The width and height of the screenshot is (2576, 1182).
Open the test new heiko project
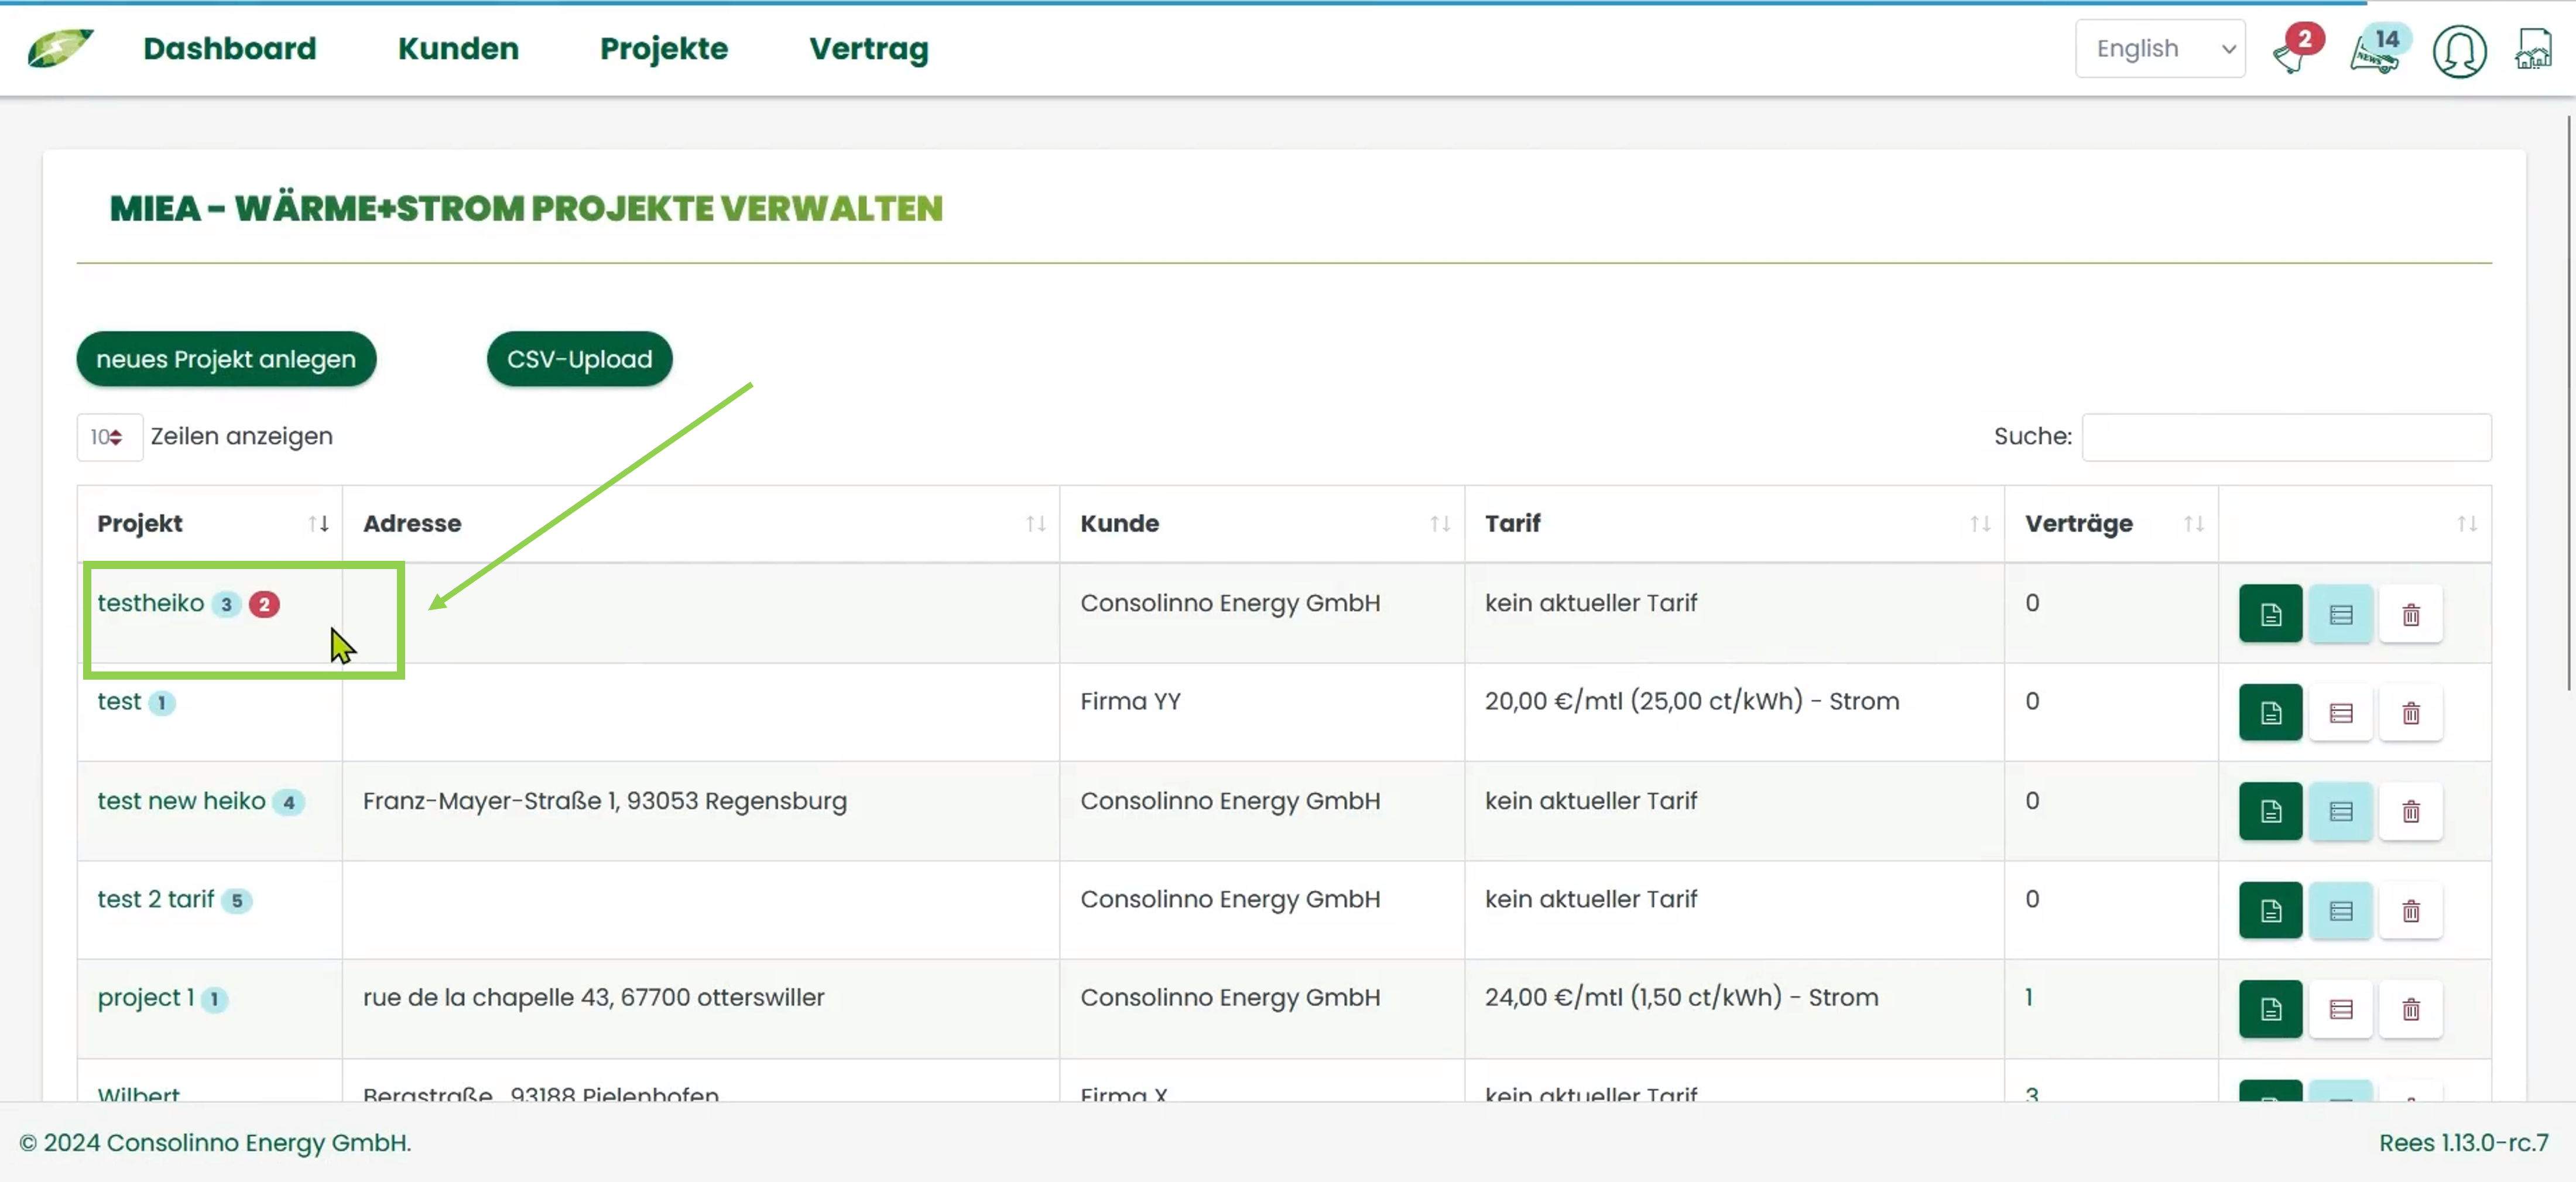point(181,800)
